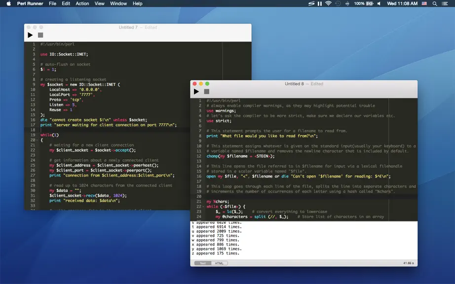Open Spotlight search in menu bar

point(435,3)
